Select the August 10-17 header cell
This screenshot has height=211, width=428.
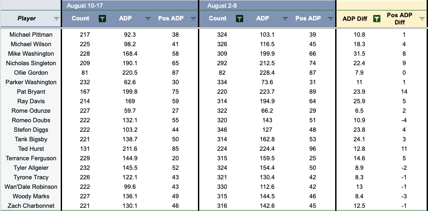(130, 5)
